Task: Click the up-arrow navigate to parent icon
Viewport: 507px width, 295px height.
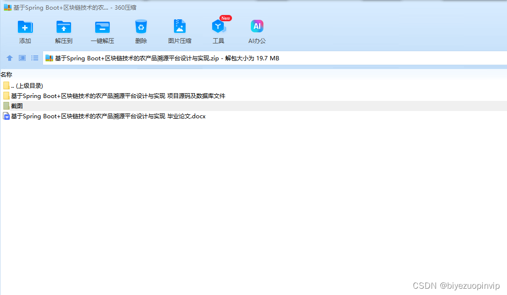Action: (10, 58)
